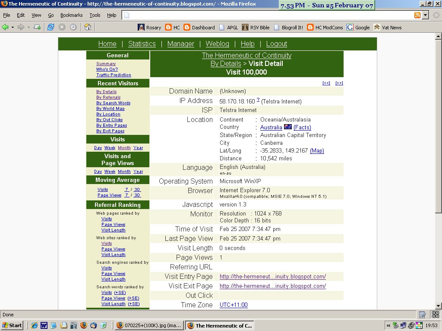This screenshot has height=331, width=442.
Task: Click the RSS feed icon in address bar
Action: click(x=417, y=15)
